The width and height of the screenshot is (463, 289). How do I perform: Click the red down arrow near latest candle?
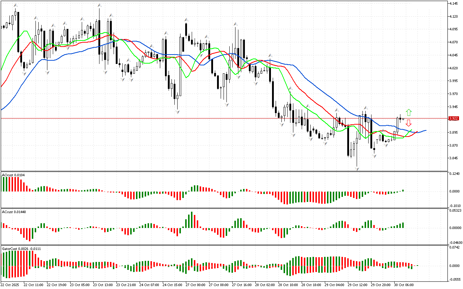tap(409, 123)
